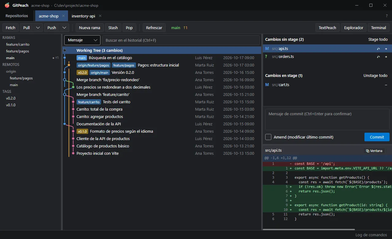This screenshot has height=239, width=392.
Task: Select commit 'Formato de precios según el idioma'
Action: (162, 131)
